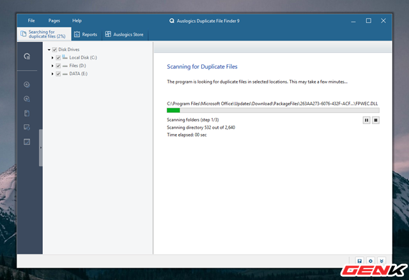
Task: Click the sidebar magnifier scan icon
Action: coord(27,99)
